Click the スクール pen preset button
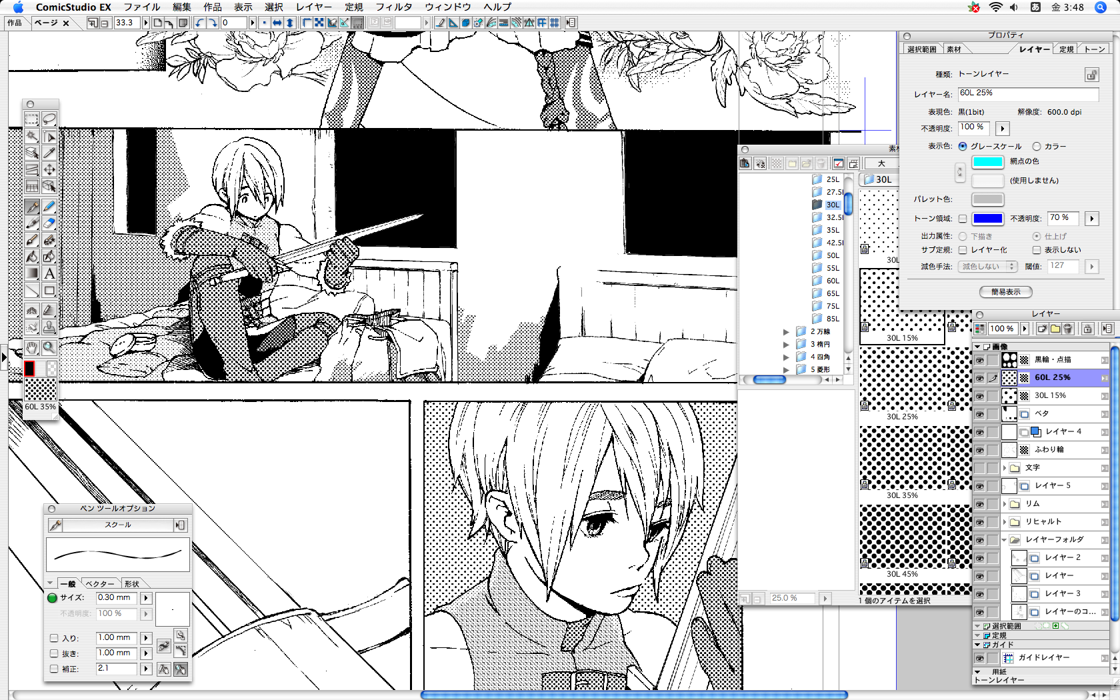Screen dimensions: 1120x700 118,525
